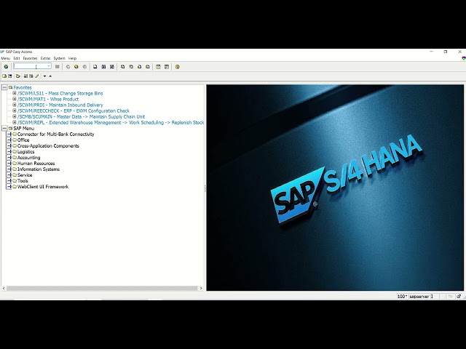
Task: Collapse the Favorites tree node
Action: (x=5, y=87)
